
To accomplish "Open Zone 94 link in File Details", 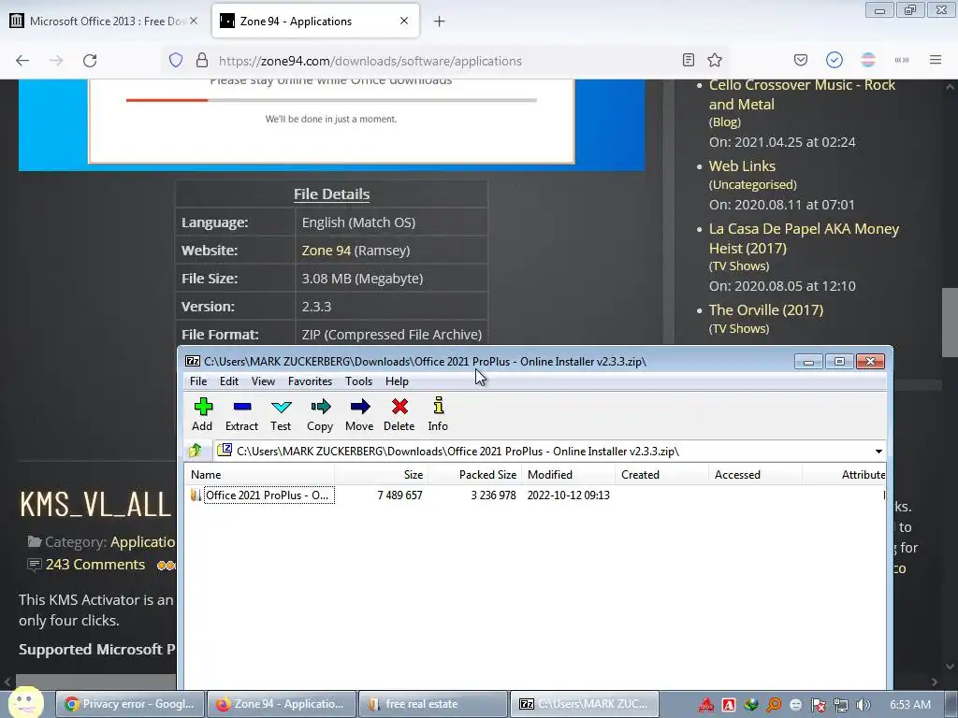I will pos(327,251).
